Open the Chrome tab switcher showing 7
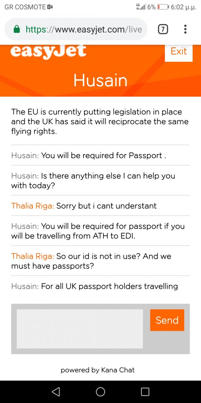Viewport: 201px width, 403px height. tap(163, 30)
